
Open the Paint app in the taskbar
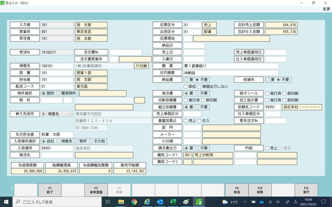(186, 202)
